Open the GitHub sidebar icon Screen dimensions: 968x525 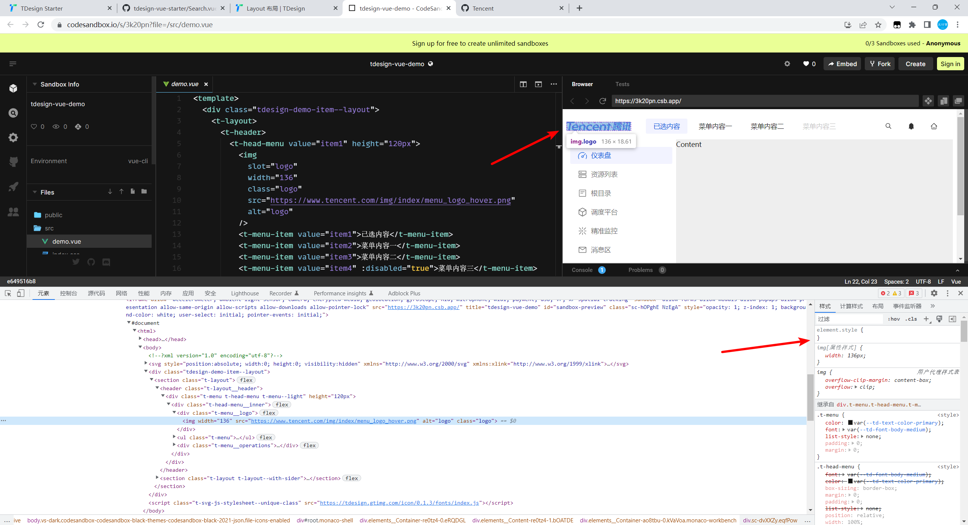[x=13, y=162]
